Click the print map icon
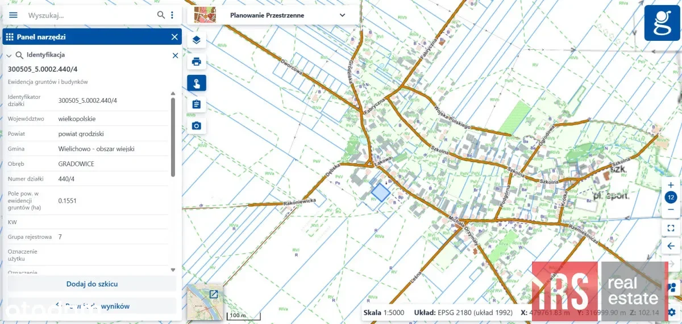The height and width of the screenshot is (324, 682). tap(197, 61)
